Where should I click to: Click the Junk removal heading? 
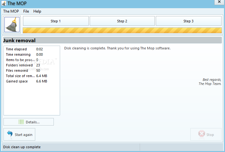click(x=20, y=41)
